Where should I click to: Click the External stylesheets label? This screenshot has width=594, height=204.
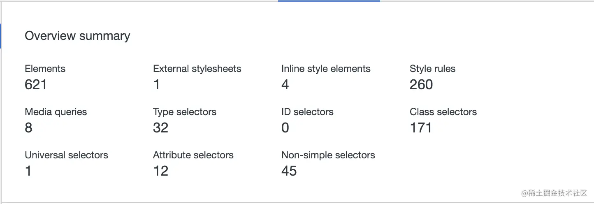[197, 69]
